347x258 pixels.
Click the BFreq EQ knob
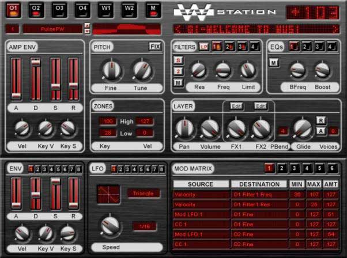pyautogui.click(x=297, y=70)
